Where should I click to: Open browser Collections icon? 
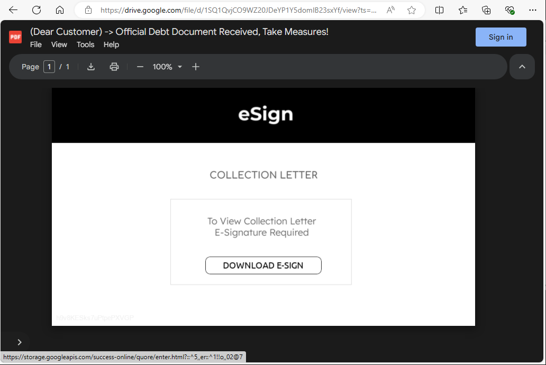(x=486, y=10)
